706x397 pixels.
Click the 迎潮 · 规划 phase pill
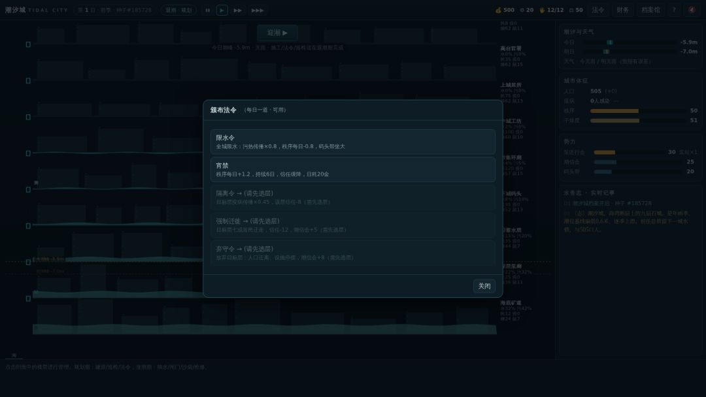(178, 10)
